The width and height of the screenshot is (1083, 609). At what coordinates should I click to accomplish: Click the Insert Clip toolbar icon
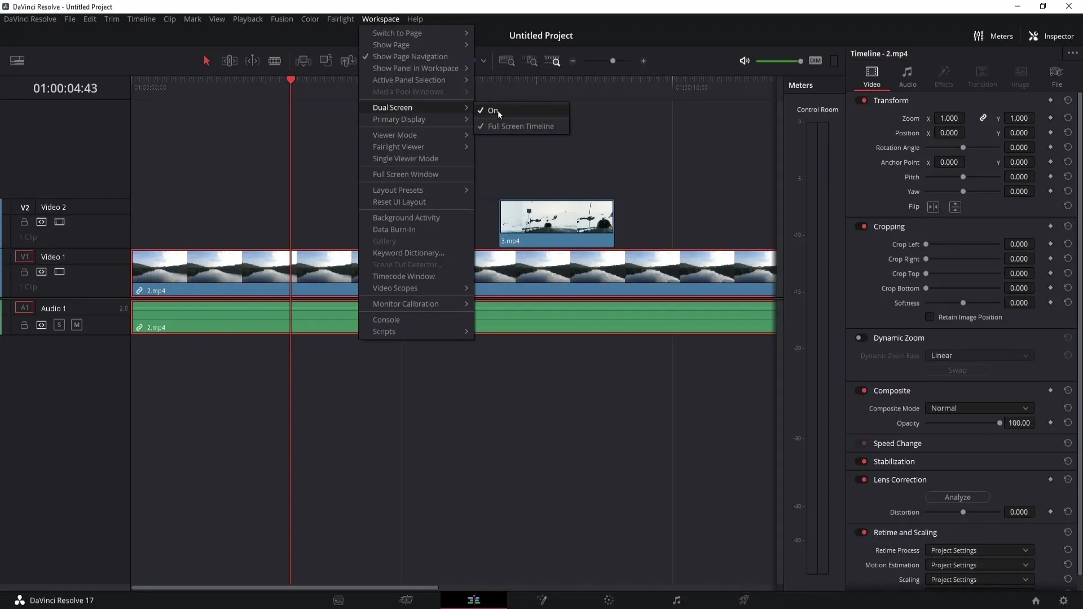[x=303, y=61]
